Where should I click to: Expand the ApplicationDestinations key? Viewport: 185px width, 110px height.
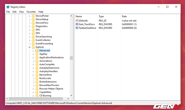(33, 58)
